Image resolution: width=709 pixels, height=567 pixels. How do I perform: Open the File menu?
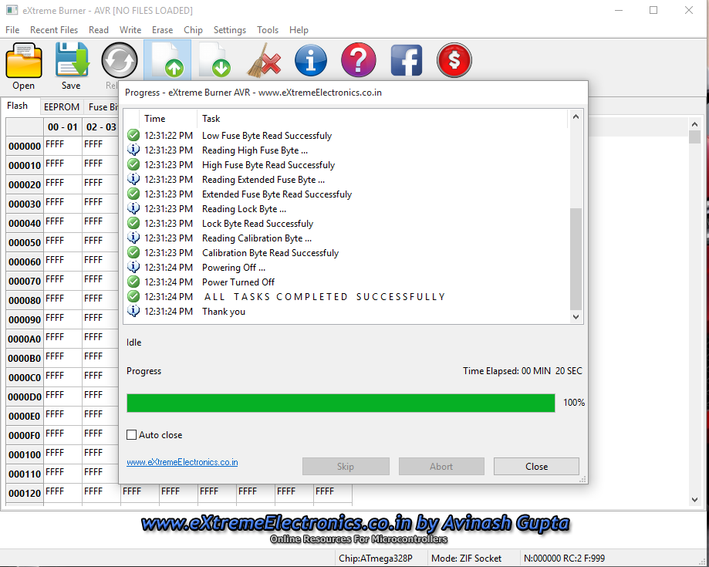tap(12, 30)
